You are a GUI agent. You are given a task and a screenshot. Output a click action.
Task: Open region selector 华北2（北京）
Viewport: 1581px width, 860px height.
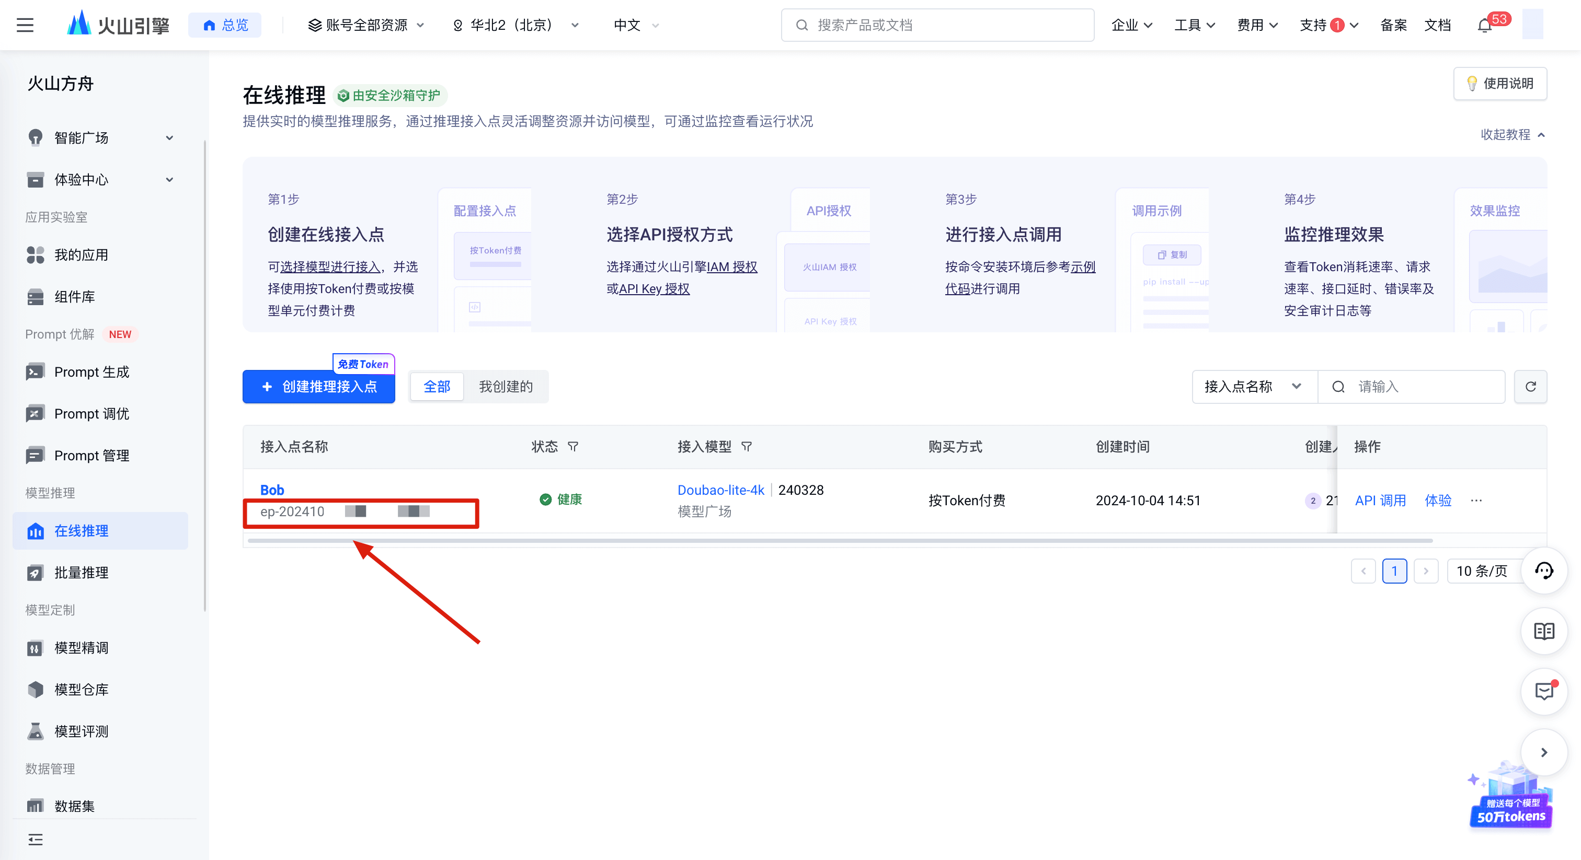tap(515, 25)
